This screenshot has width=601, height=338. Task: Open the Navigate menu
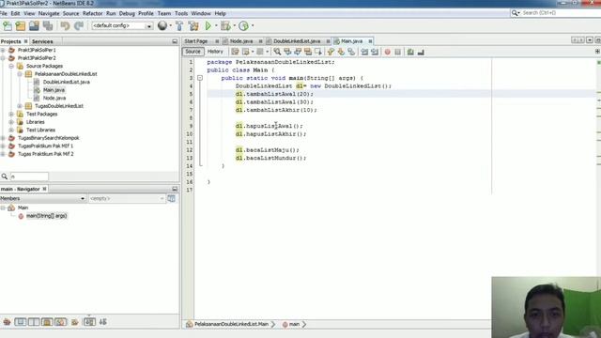(x=49, y=13)
